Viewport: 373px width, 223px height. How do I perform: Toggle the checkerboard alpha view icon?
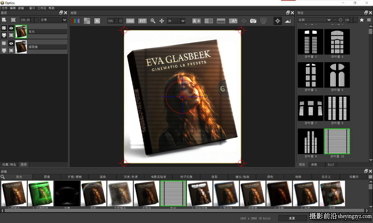tap(87, 21)
